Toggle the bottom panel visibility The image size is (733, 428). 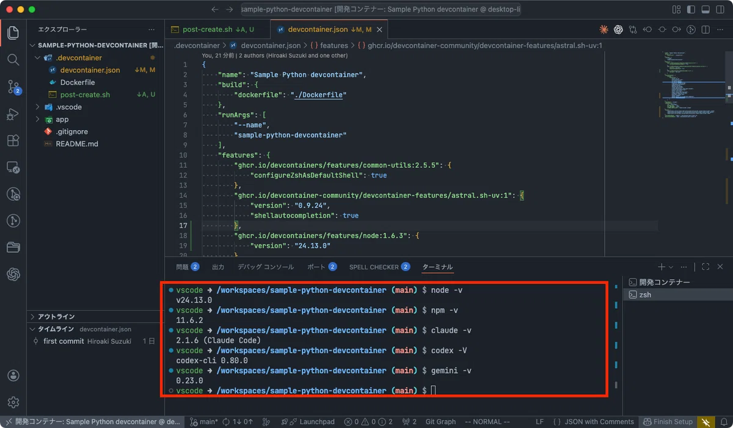(706, 10)
